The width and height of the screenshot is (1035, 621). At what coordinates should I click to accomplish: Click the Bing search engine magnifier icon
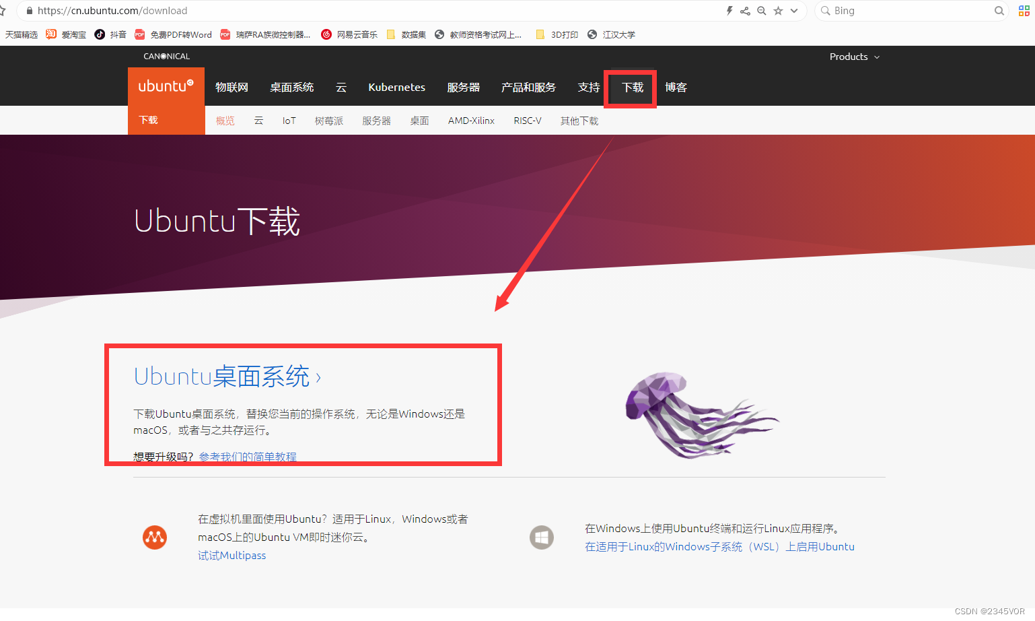(825, 11)
